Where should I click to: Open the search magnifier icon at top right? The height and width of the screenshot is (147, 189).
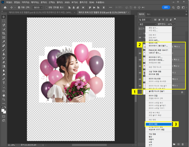tap(174, 7)
